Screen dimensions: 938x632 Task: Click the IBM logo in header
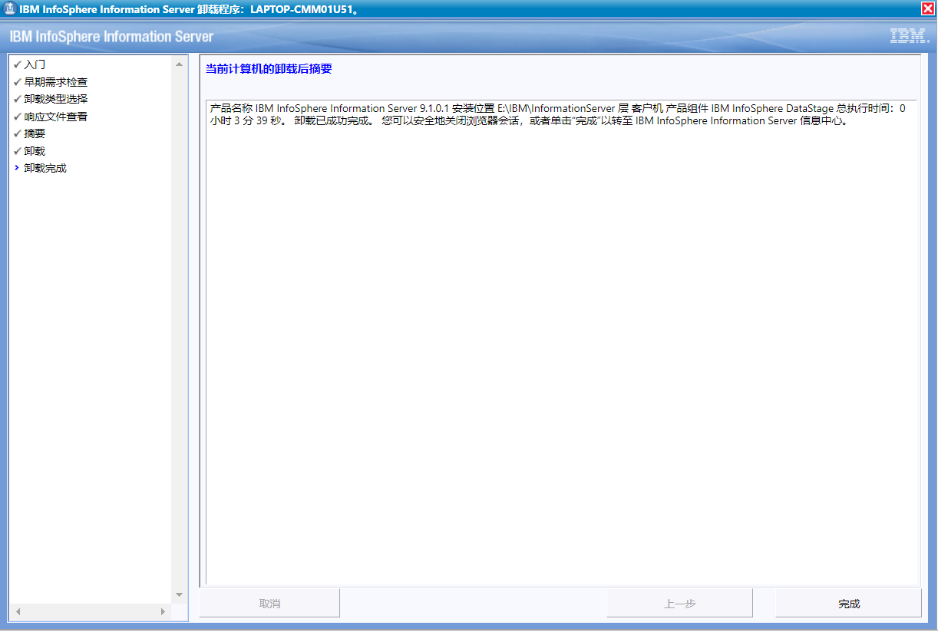click(909, 36)
